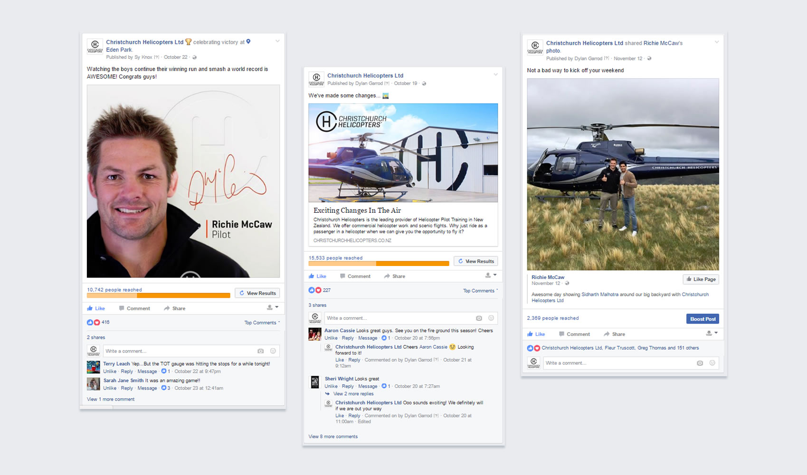
Task: Click Christchurch Helicopters logo avatar on October 19 post
Action: pyautogui.click(x=316, y=79)
